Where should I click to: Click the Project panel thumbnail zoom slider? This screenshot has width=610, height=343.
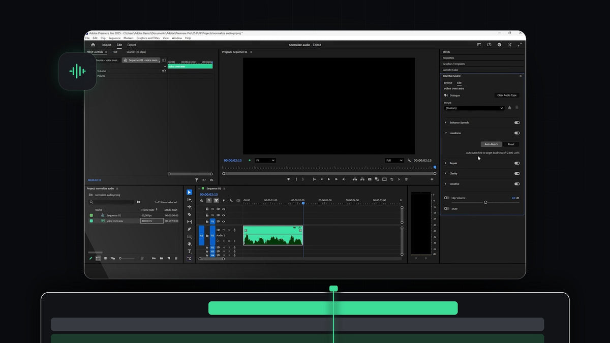pyautogui.click(x=128, y=258)
